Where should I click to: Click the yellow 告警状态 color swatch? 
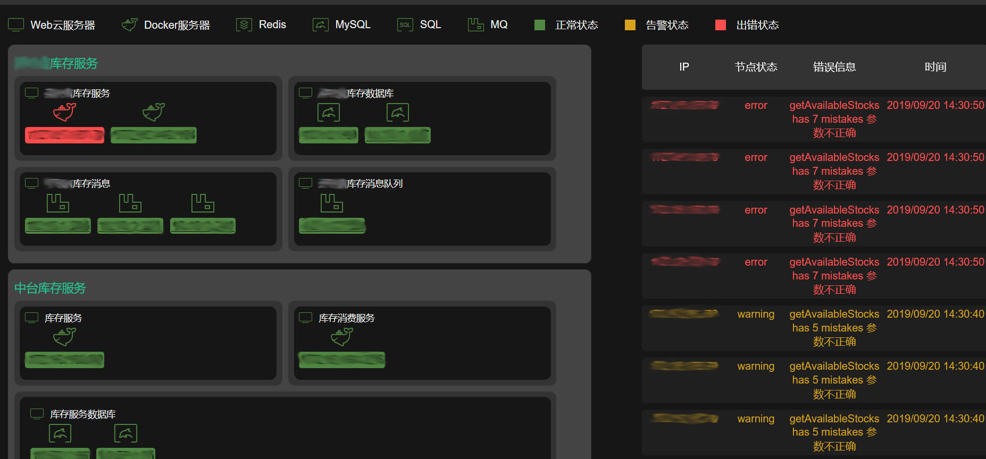pyautogui.click(x=630, y=25)
